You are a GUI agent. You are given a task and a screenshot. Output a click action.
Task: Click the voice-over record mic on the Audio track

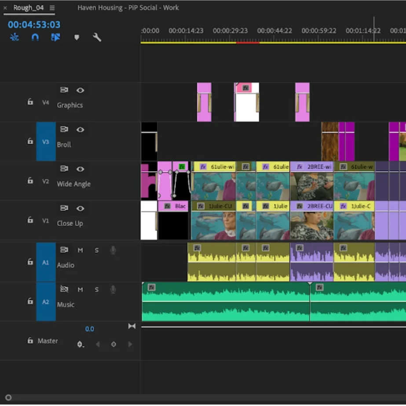click(113, 250)
